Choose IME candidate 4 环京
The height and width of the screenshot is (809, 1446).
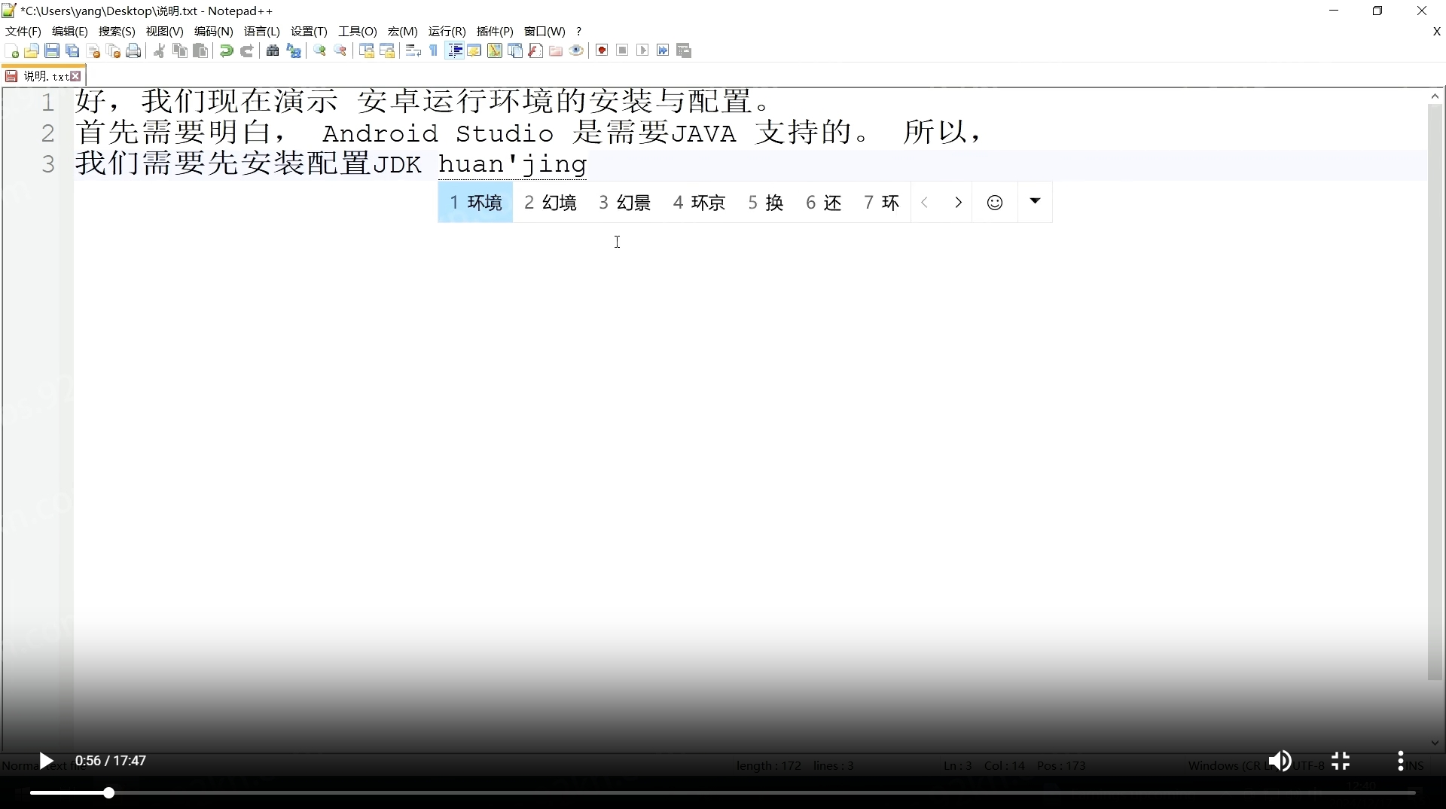[x=700, y=203]
